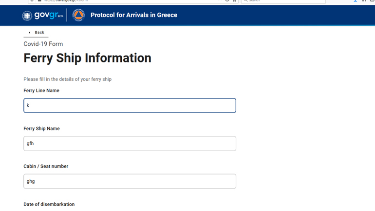Click the BETA badge next to gov.gr
Screen dimensions: 375x211
(x=60, y=17)
